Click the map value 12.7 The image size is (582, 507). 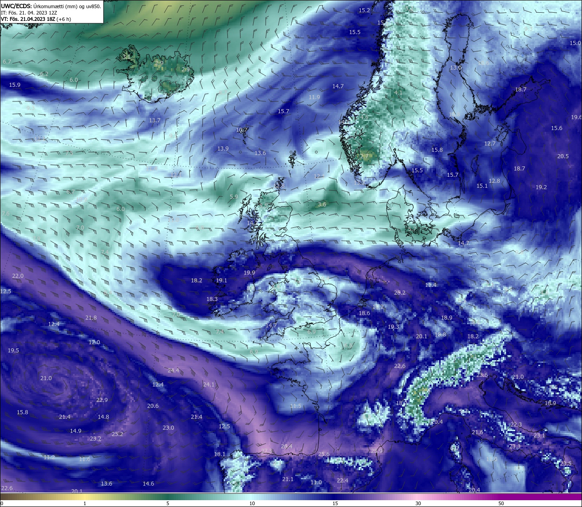[x=490, y=143]
